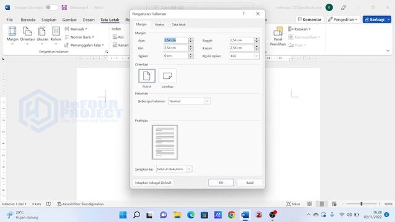Open the taskbar search icon
395x222 pixels.
tap(136, 215)
